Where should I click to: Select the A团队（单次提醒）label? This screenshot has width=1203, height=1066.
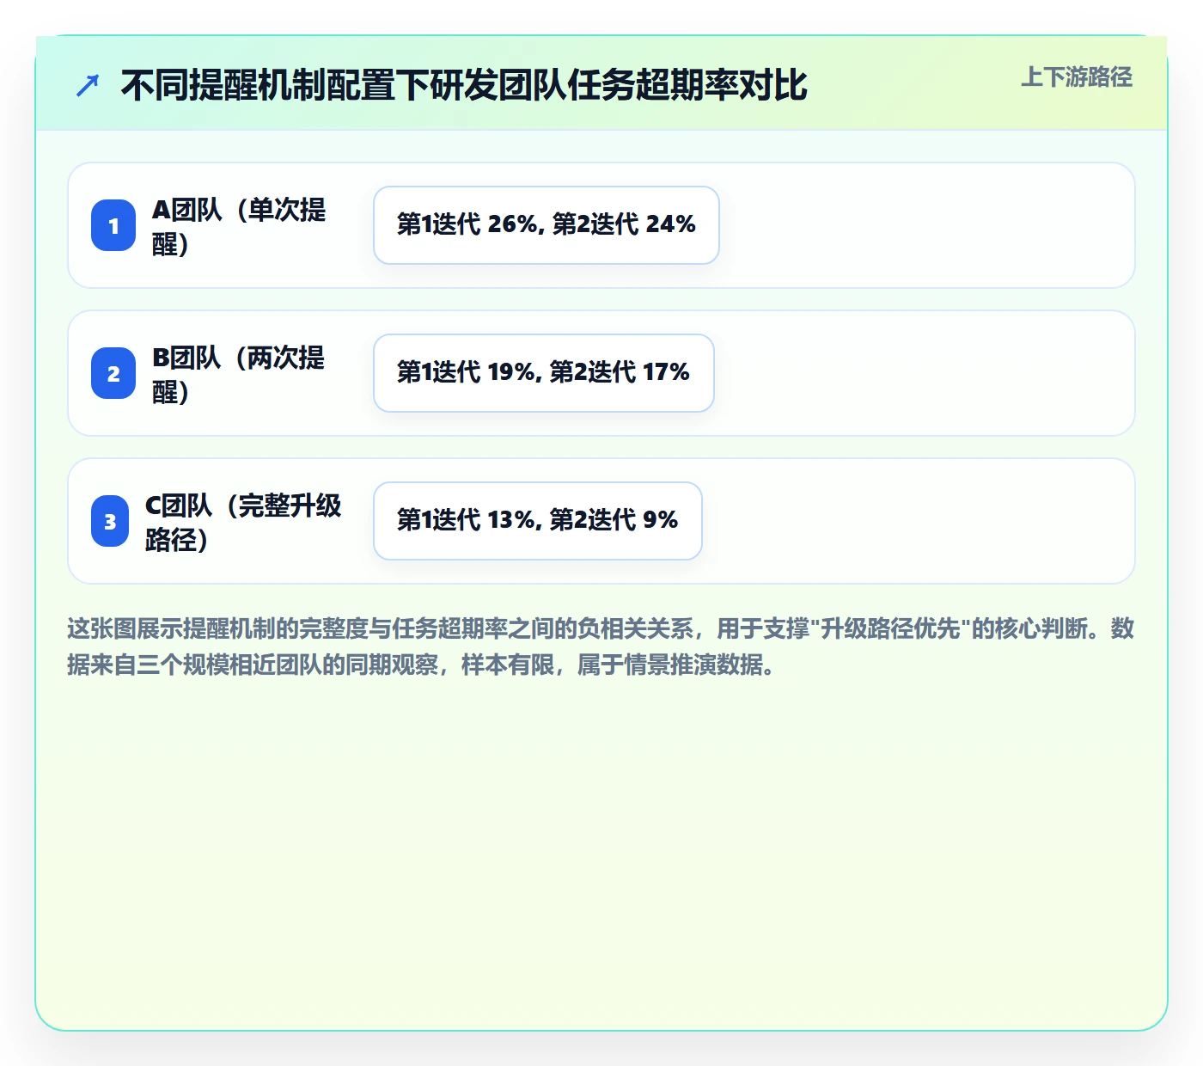(239, 226)
